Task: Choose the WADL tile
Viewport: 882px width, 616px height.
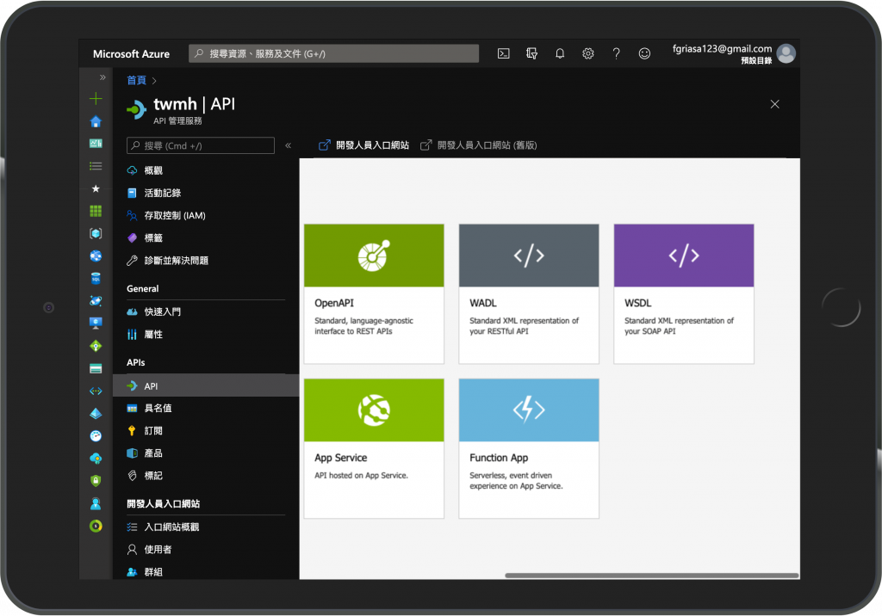Action: tap(529, 294)
